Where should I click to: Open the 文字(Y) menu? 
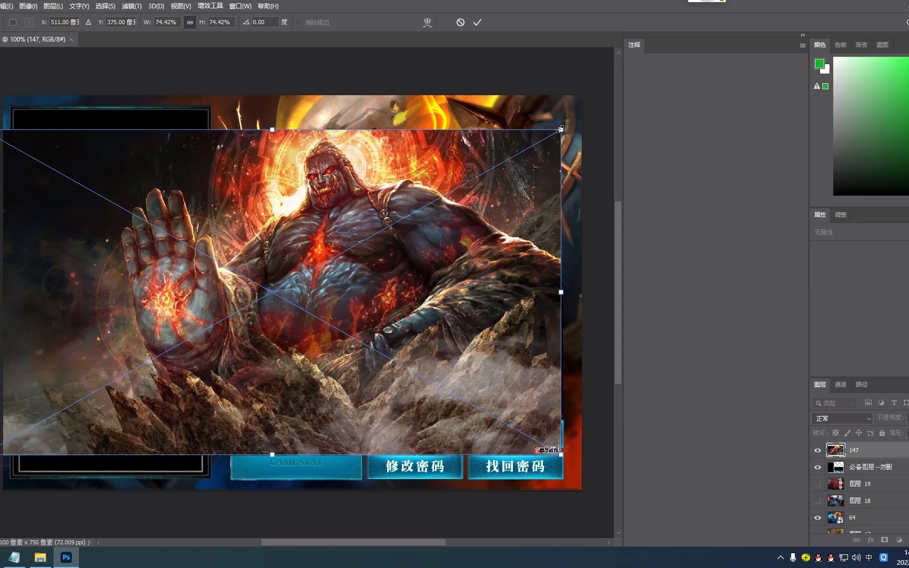[79, 6]
